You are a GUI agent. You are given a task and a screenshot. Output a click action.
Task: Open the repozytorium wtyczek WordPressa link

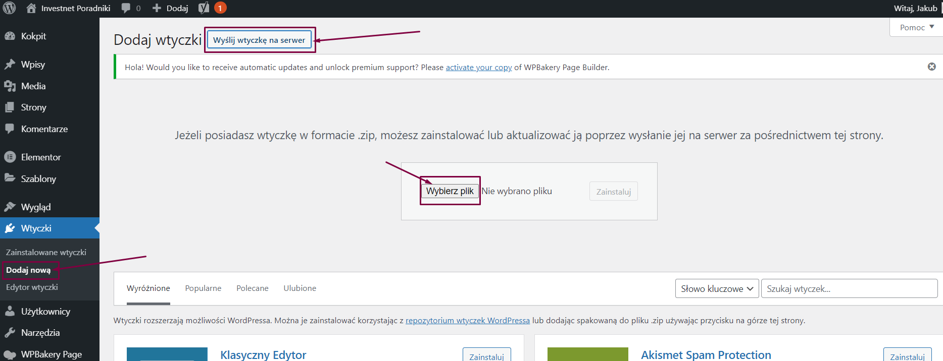[467, 321]
